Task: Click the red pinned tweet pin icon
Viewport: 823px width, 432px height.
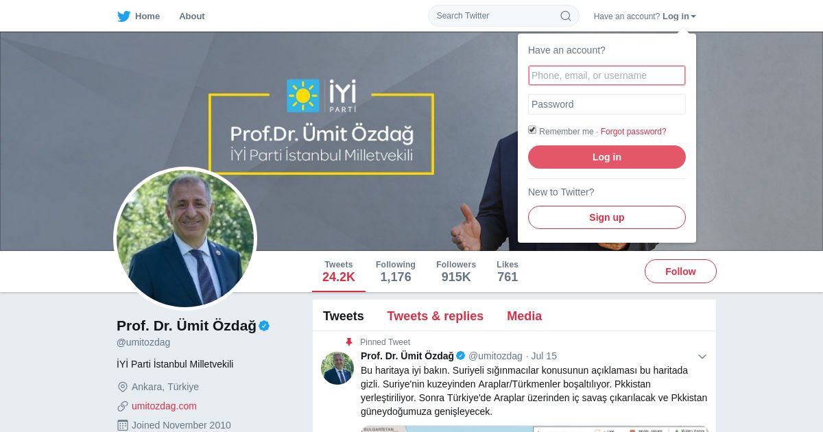Action: point(348,342)
